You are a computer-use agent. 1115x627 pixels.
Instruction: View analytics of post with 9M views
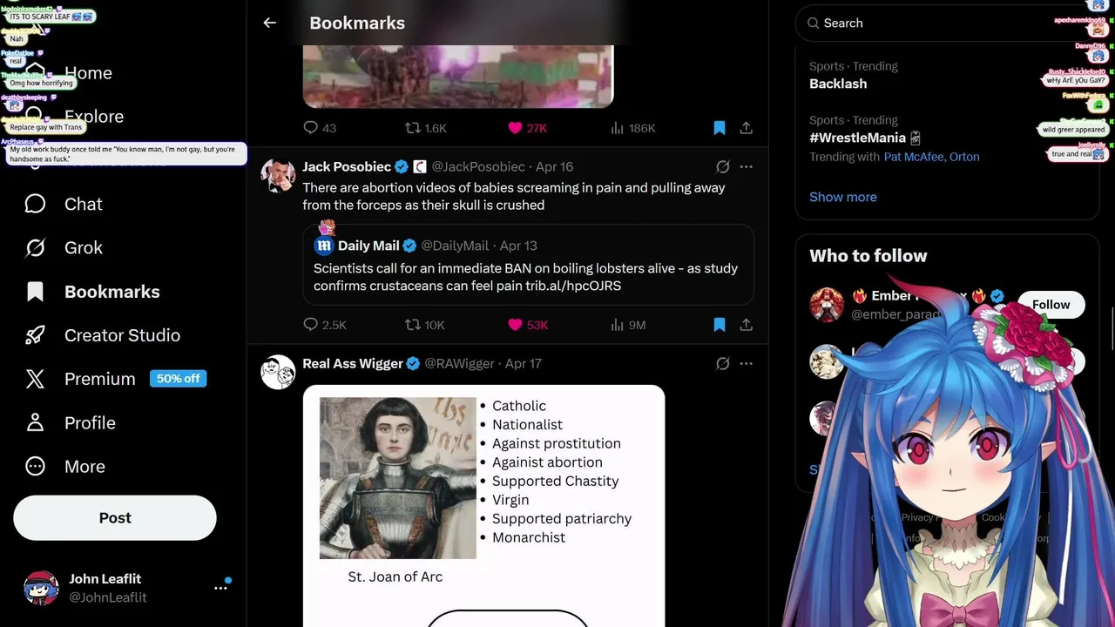point(628,325)
